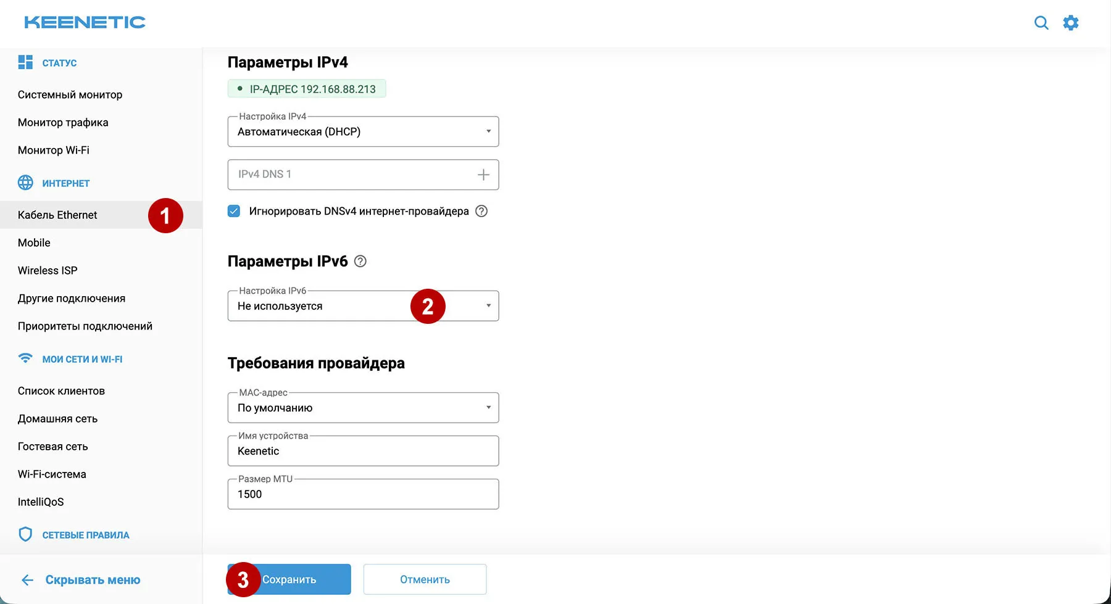
Task: Open search with the magnifier icon
Action: tap(1041, 22)
